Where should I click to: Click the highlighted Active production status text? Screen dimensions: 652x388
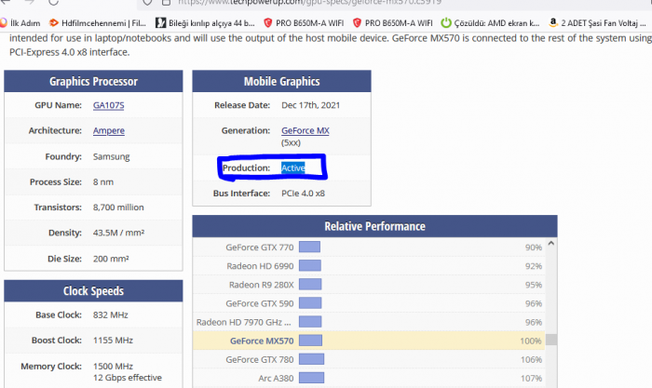click(293, 167)
